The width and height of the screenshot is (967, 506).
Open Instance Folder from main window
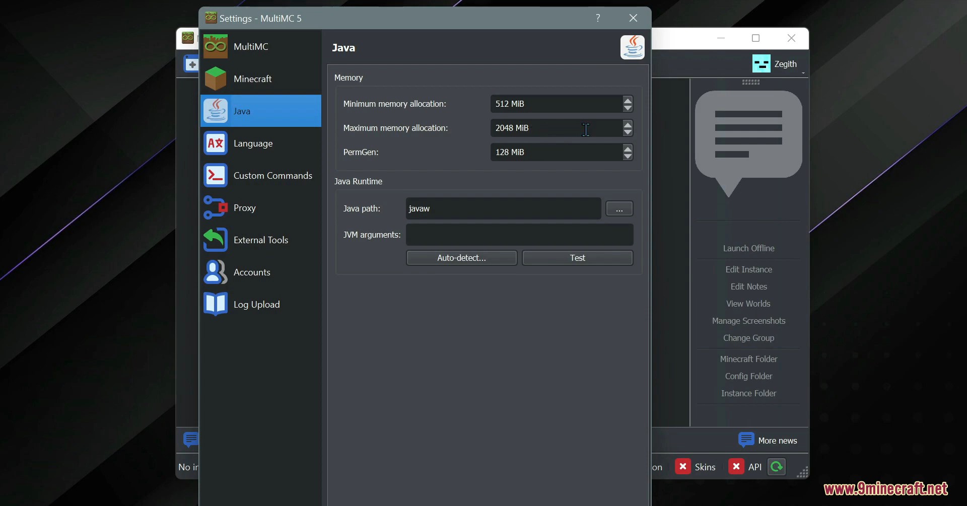tap(748, 393)
